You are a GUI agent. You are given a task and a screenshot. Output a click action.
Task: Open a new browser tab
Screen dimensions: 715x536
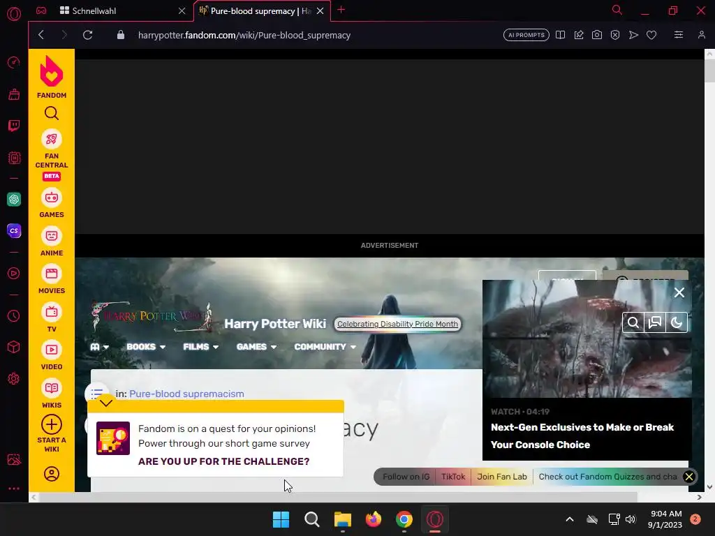[341, 10]
